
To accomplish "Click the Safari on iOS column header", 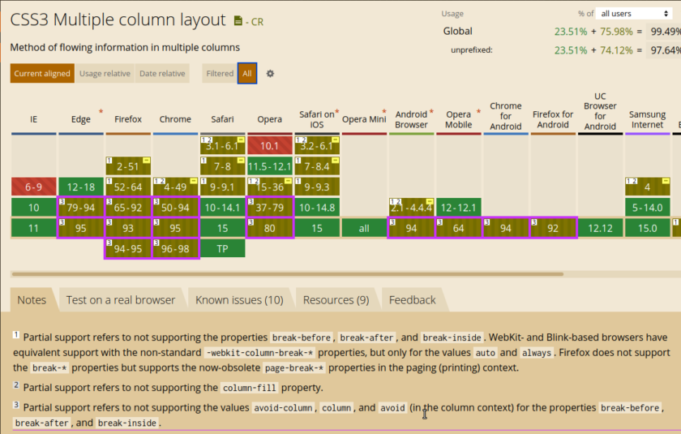I will point(317,119).
